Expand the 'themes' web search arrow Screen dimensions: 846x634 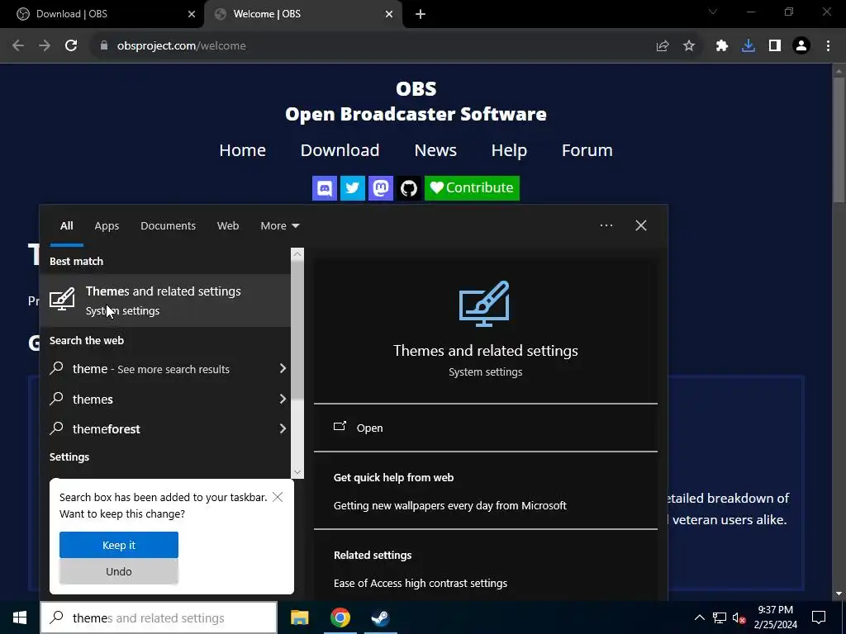click(x=283, y=399)
